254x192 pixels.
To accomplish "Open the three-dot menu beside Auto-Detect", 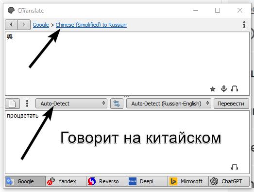I will 27,104.
